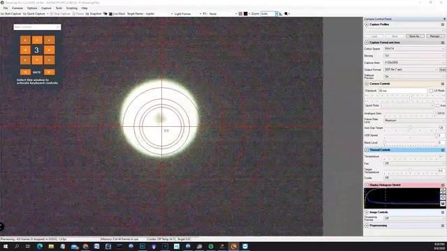The height and width of the screenshot is (251, 447).
Task: Click the grey display colour square in toolbar
Action: point(240,14)
